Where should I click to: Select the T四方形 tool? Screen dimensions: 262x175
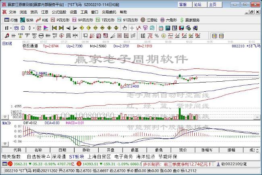105,20
